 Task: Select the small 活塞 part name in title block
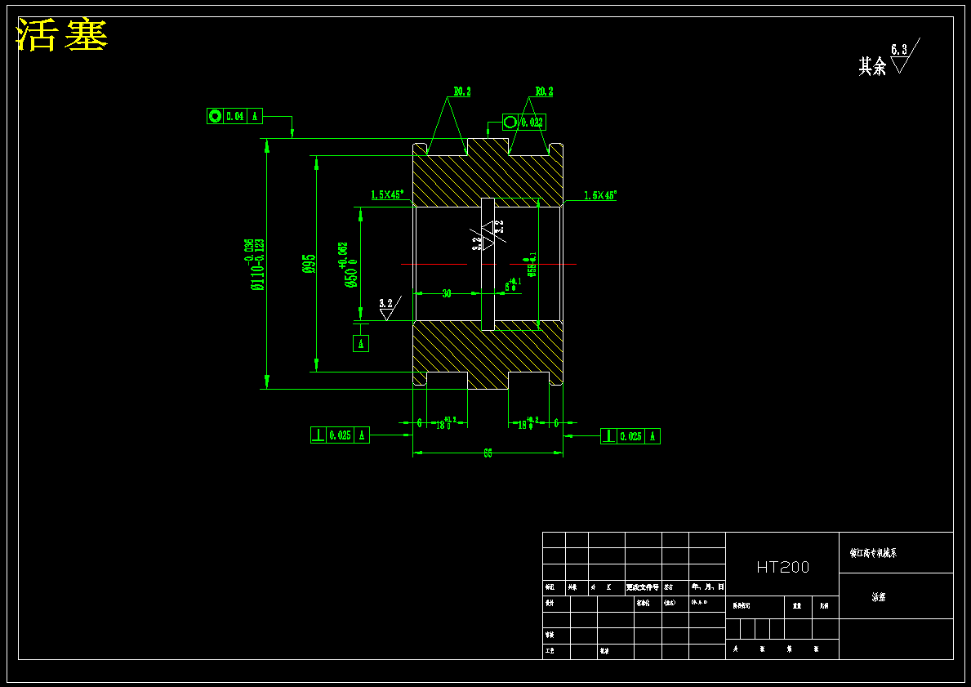coord(879,597)
